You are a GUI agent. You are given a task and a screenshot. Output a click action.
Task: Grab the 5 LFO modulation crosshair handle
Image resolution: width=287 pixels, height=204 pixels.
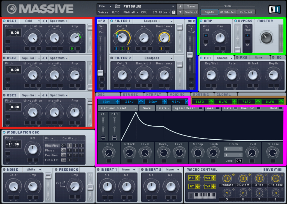click(211, 102)
